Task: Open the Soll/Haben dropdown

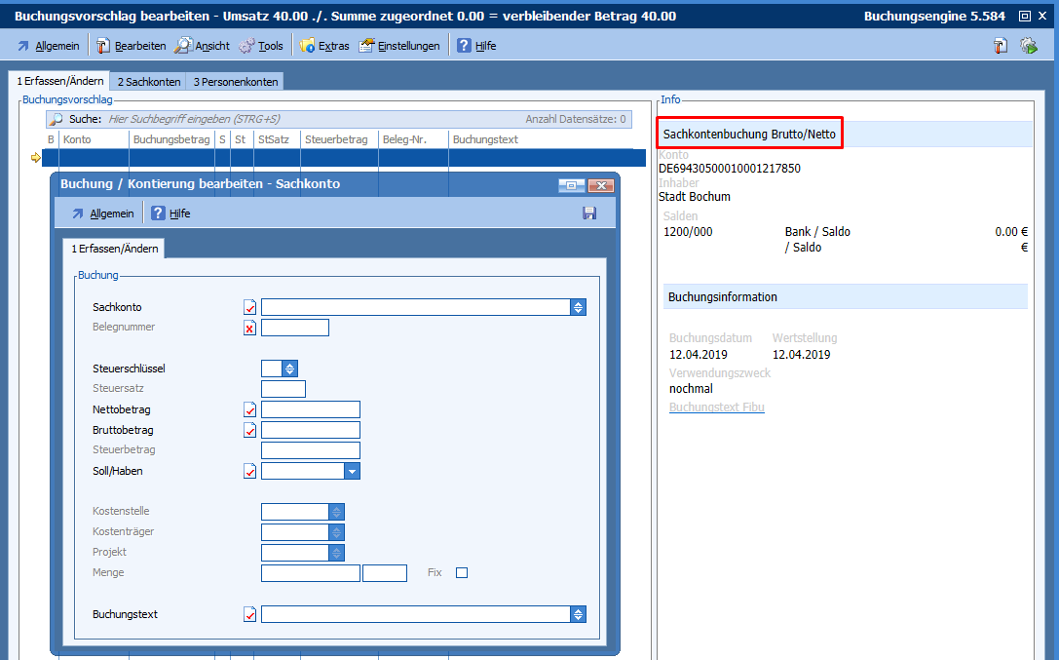Action: [352, 471]
